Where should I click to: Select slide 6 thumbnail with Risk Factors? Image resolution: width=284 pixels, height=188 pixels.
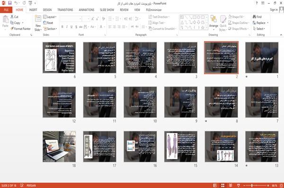pos(59,57)
